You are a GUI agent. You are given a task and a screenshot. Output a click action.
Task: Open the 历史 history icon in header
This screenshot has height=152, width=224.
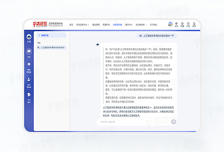tap(188, 25)
